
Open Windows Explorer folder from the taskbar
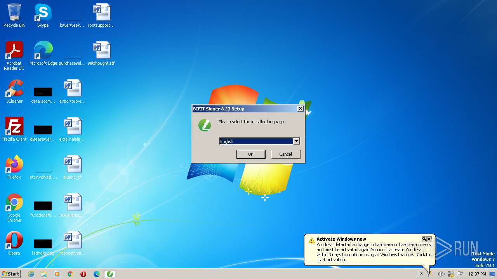(x=44, y=274)
